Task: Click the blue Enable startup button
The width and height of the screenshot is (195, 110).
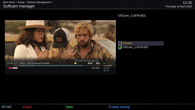Action: click(x=119, y=107)
